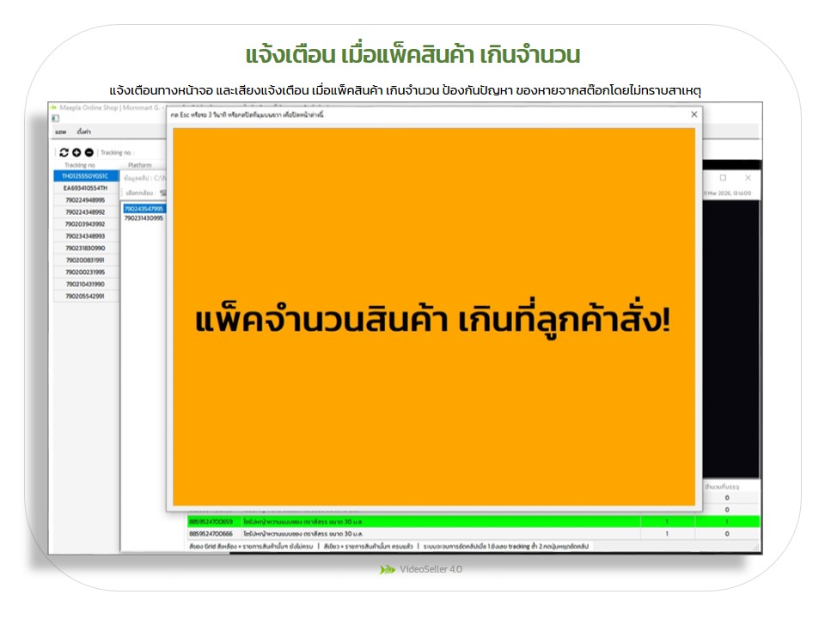
Task: Click the remove tracking minus icon
Action: (x=89, y=152)
